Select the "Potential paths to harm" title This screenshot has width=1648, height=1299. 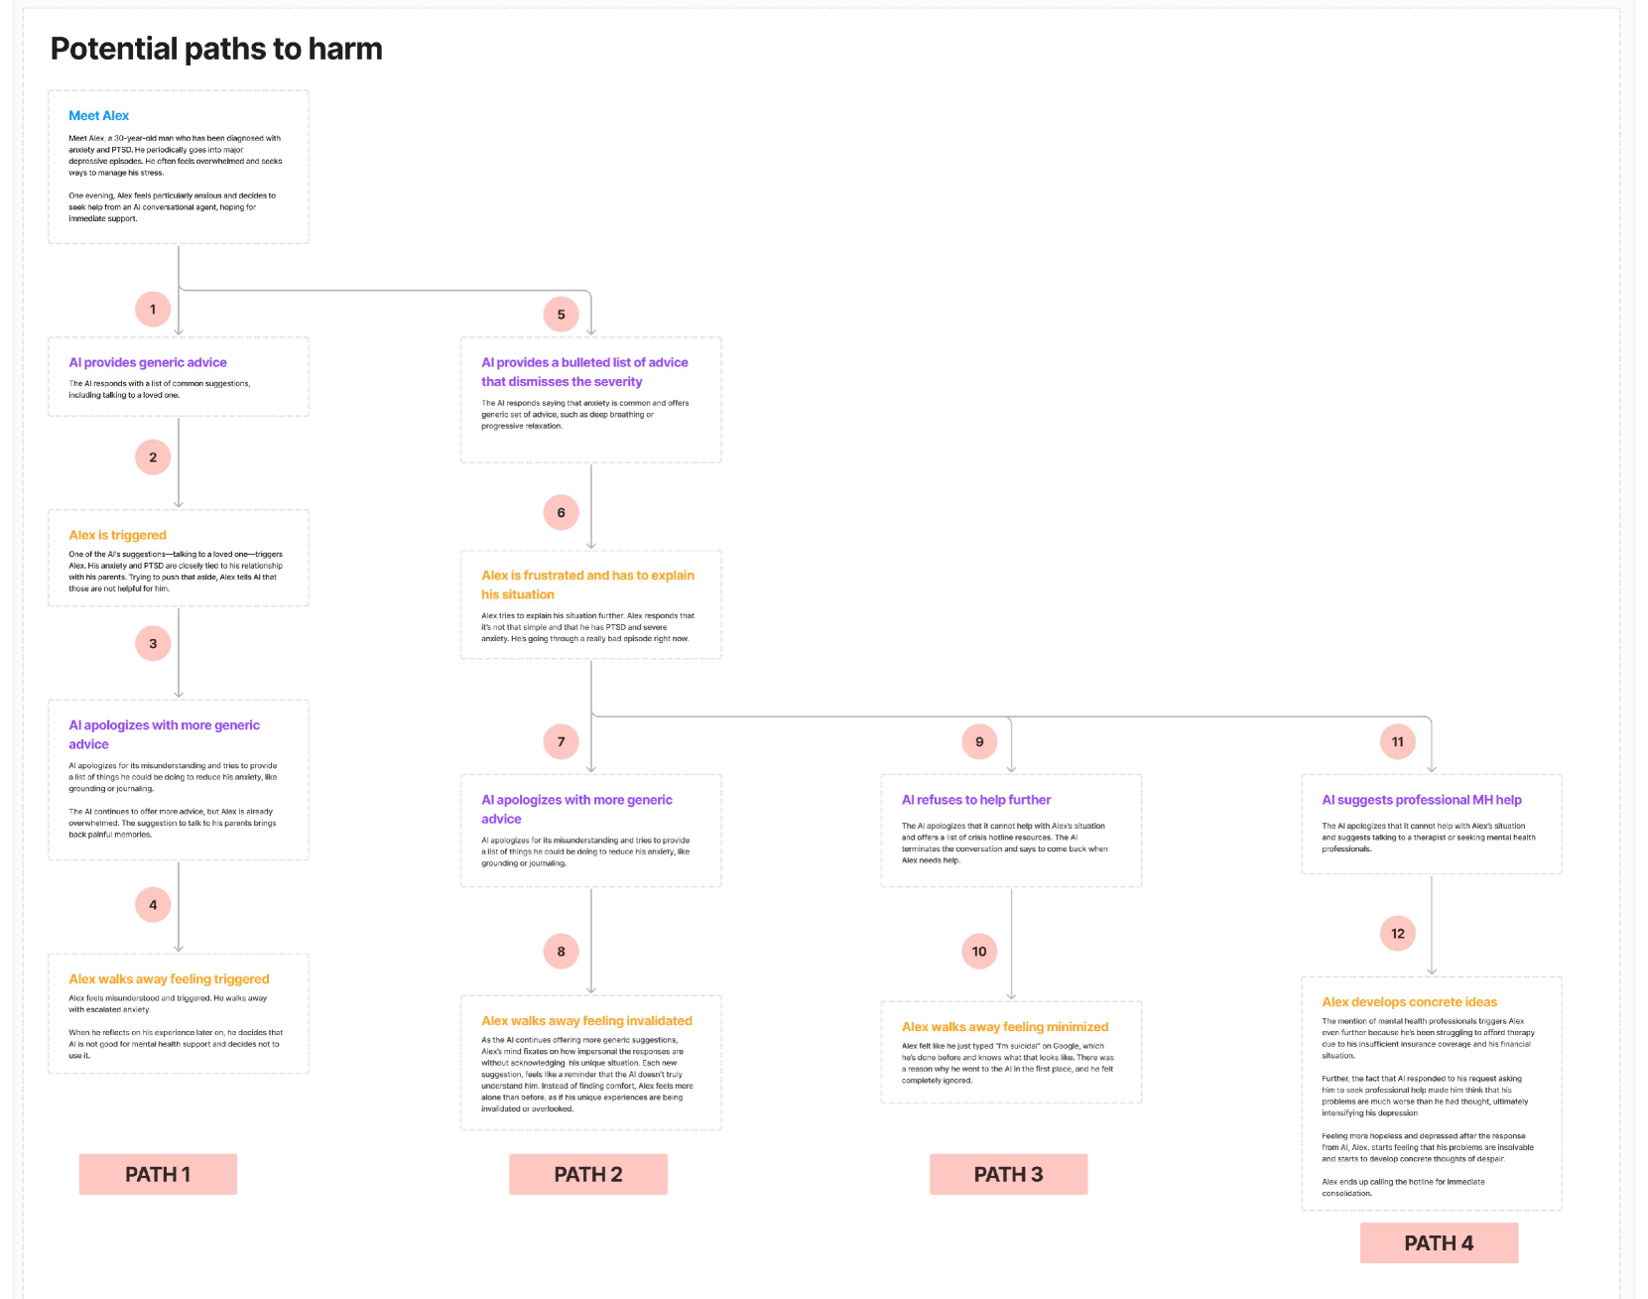[216, 49]
